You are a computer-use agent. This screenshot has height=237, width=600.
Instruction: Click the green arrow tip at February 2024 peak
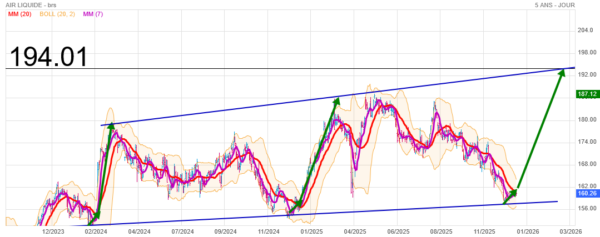tap(111, 127)
